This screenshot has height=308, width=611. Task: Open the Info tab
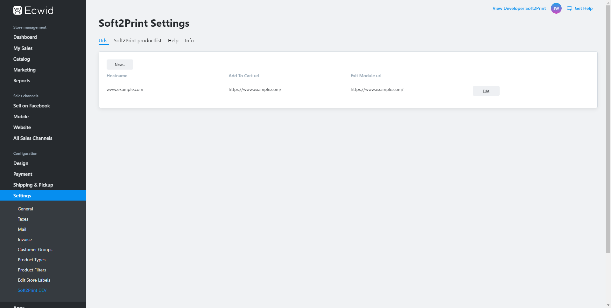click(x=189, y=41)
